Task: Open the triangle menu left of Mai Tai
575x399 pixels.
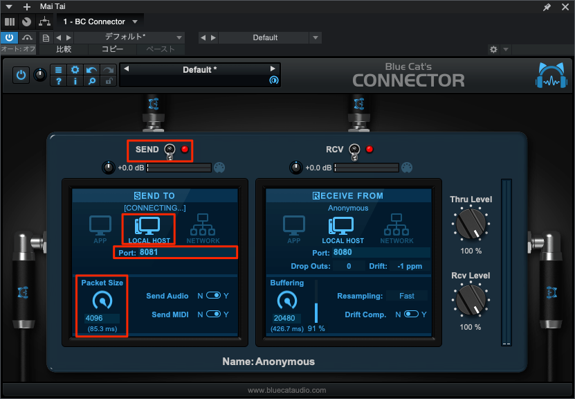Action: (9, 7)
